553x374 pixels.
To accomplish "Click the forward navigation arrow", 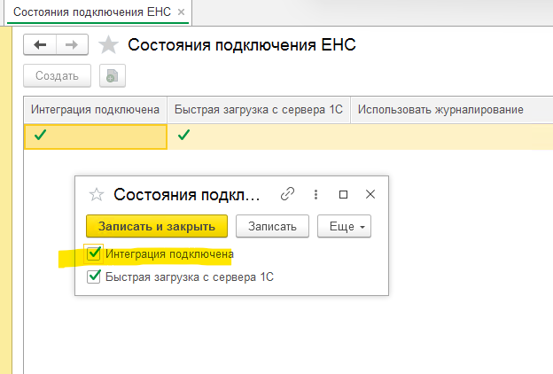I will pos(72,46).
